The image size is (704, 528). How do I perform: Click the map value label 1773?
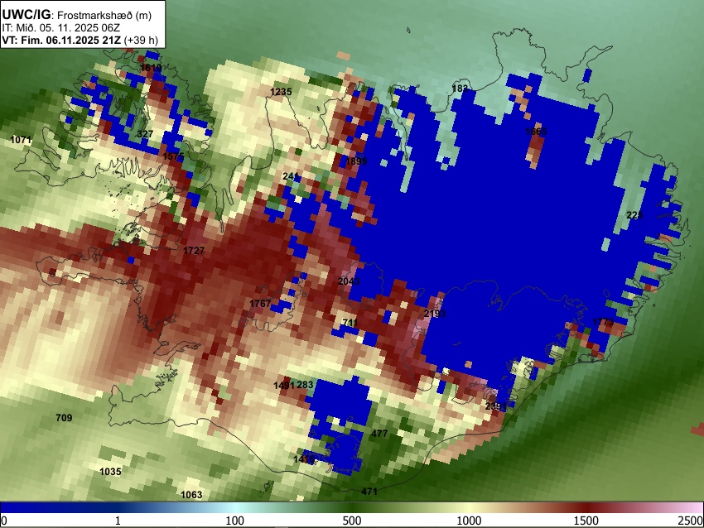pos(603,322)
